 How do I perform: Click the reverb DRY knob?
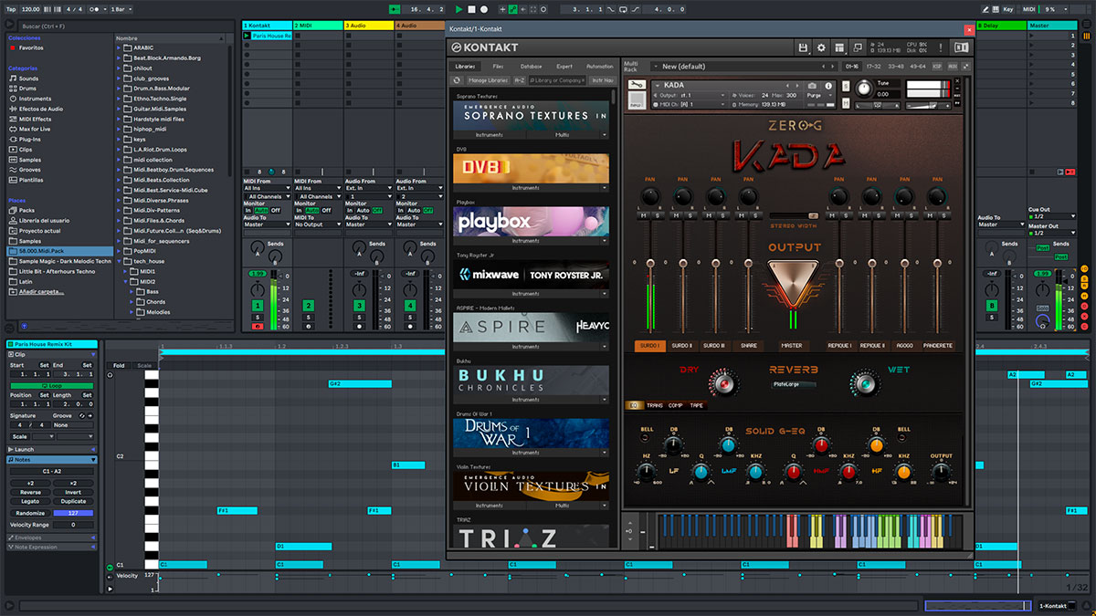pos(724,384)
